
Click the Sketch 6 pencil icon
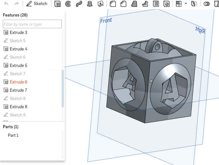(6, 57)
